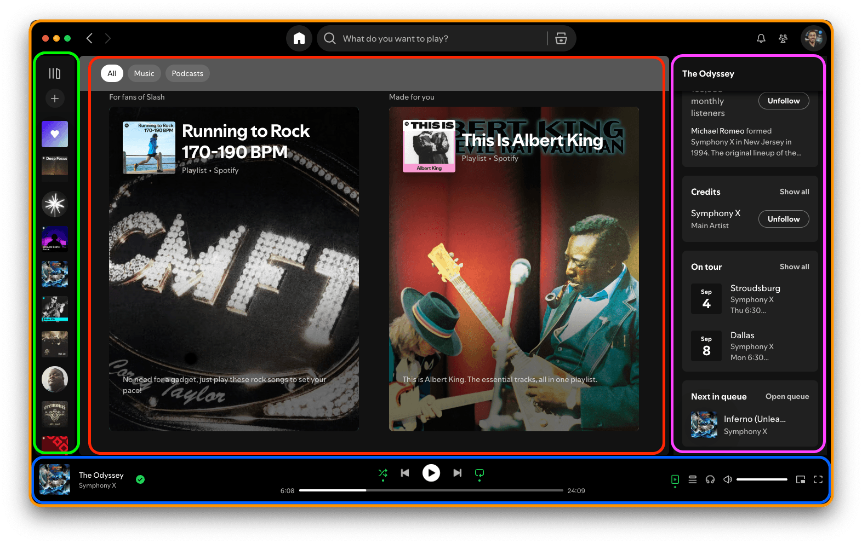
Task: Select the Podcasts filter chip
Action: pyautogui.click(x=187, y=73)
